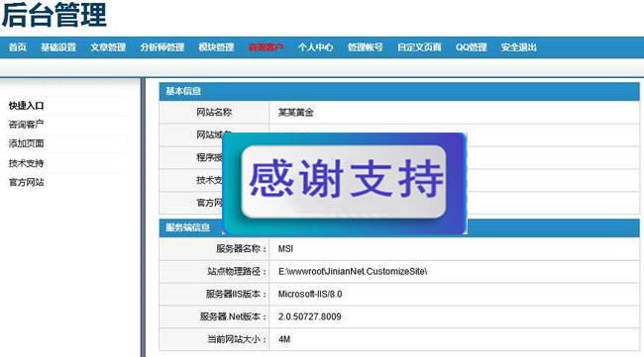Click the 后台管理 page title

(54, 15)
